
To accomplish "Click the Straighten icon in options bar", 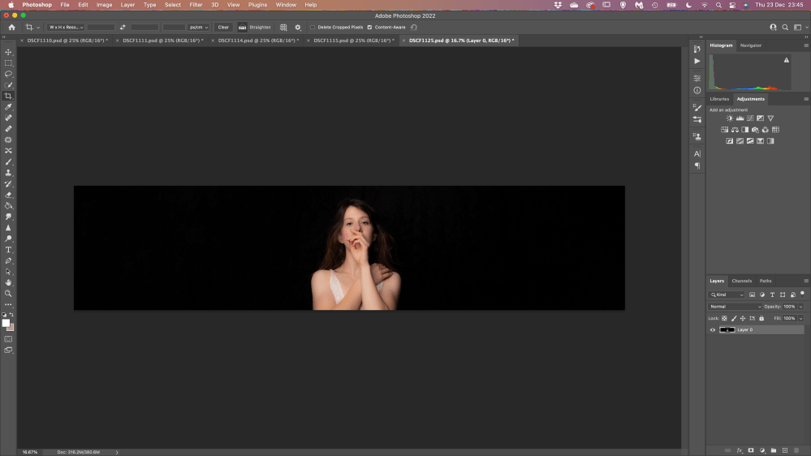I will pyautogui.click(x=242, y=27).
